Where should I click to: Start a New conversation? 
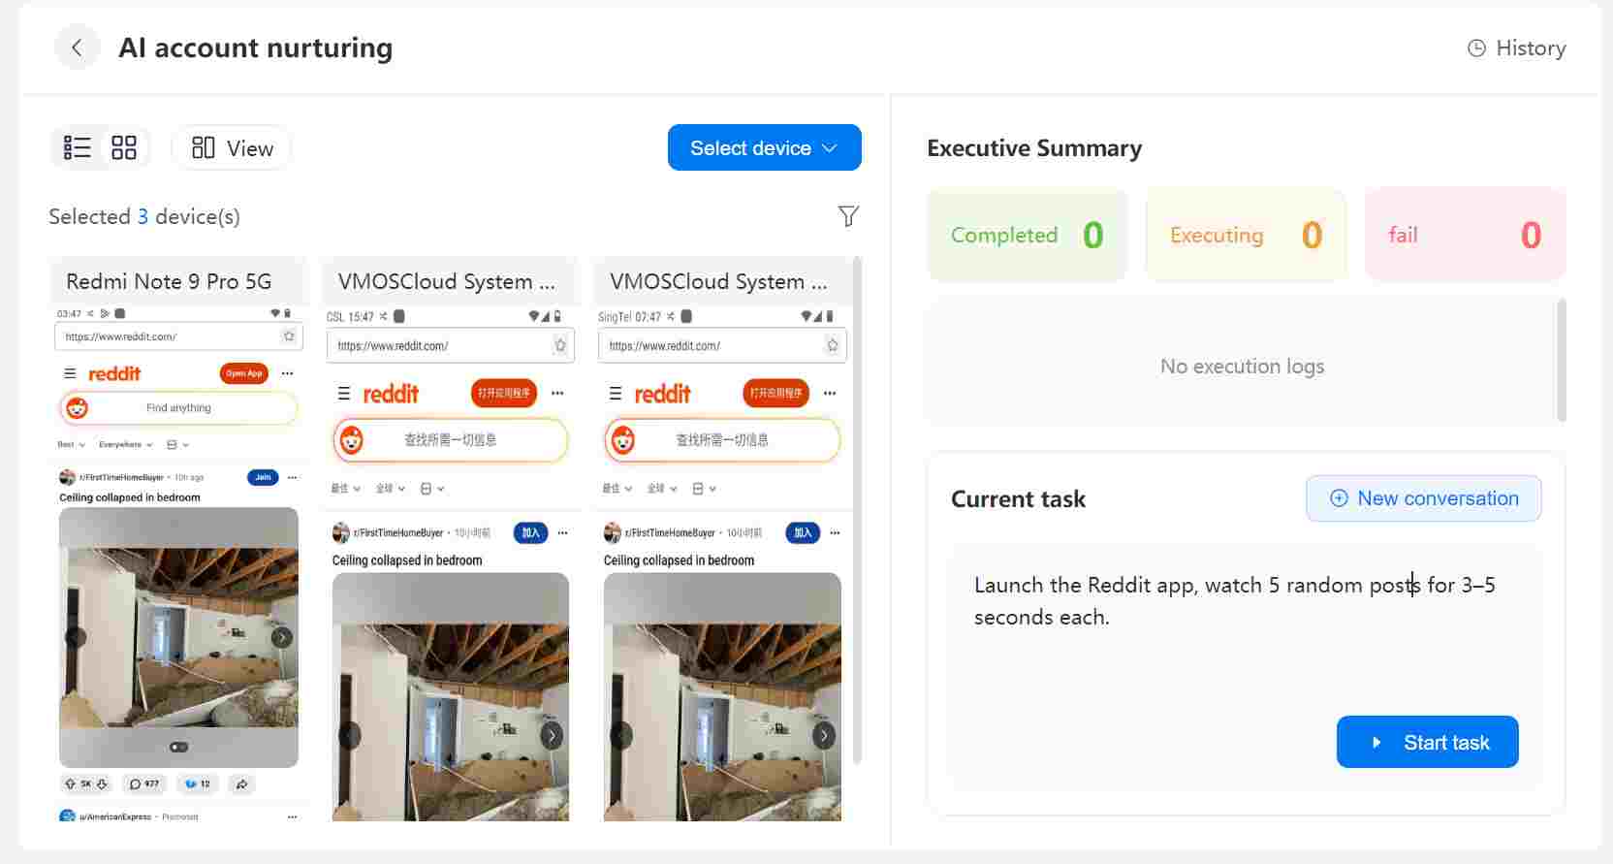click(x=1423, y=498)
